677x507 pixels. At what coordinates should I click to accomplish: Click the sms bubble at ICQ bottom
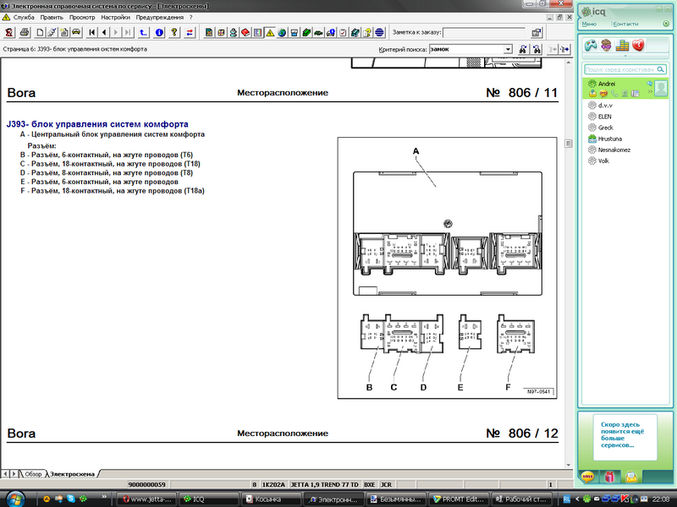tap(587, 476)
